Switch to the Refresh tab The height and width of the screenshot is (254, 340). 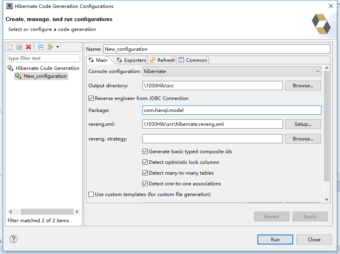pos(162,60)
